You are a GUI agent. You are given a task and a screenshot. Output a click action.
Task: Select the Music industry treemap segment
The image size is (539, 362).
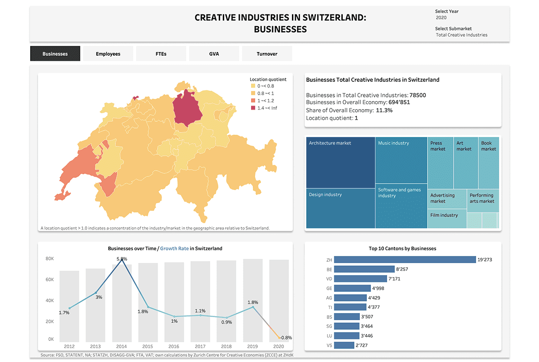(401, 159)
